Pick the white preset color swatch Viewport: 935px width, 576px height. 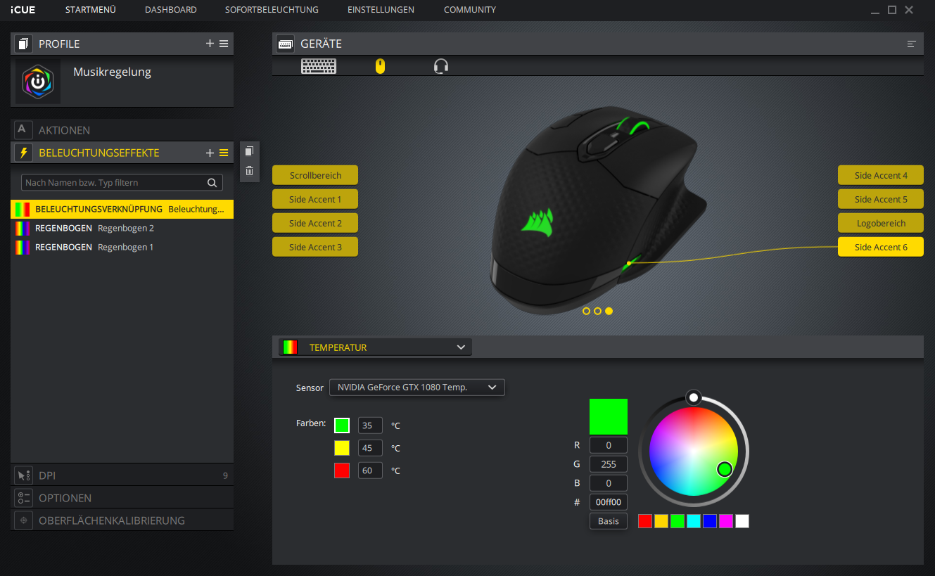[x=742, y=521]
